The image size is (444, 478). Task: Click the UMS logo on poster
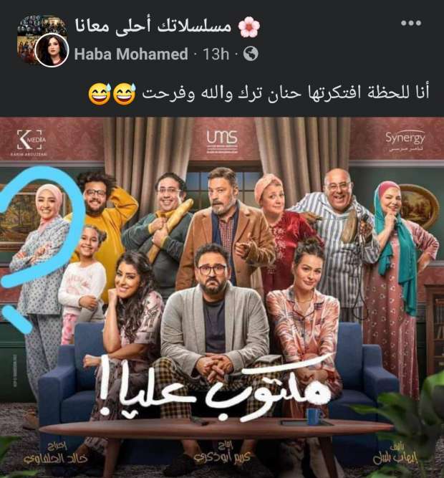[222, 140]
